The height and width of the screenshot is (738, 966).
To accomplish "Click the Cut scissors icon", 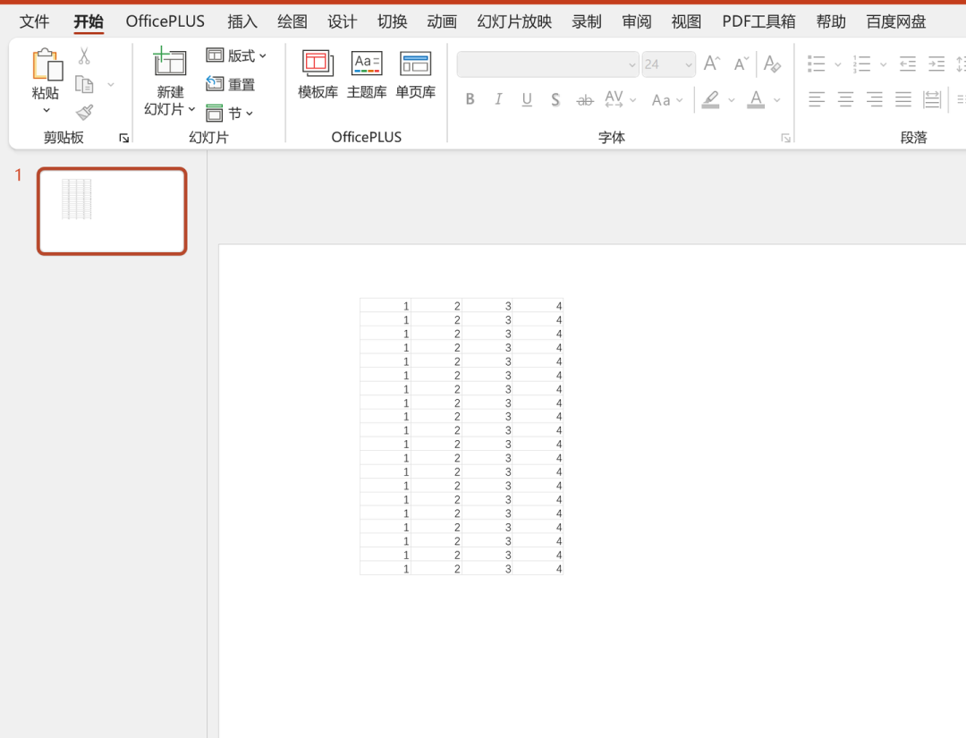I will [x=84, y=56].
